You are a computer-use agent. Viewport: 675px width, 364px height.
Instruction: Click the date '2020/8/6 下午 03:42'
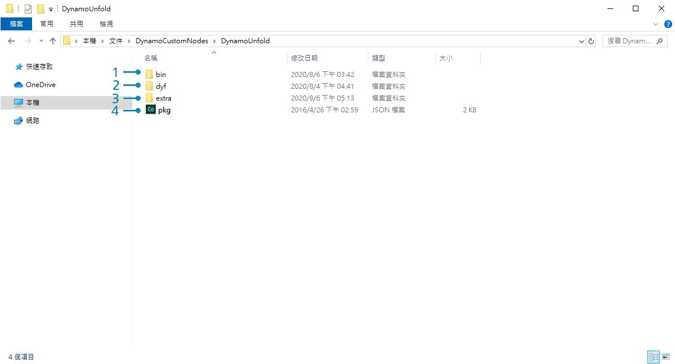point(322,75)
